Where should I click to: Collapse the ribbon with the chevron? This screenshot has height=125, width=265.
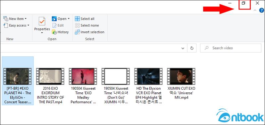click(255, 11)
